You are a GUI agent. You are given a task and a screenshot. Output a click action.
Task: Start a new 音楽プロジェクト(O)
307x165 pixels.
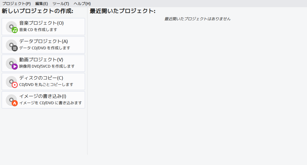coord(43,27)
